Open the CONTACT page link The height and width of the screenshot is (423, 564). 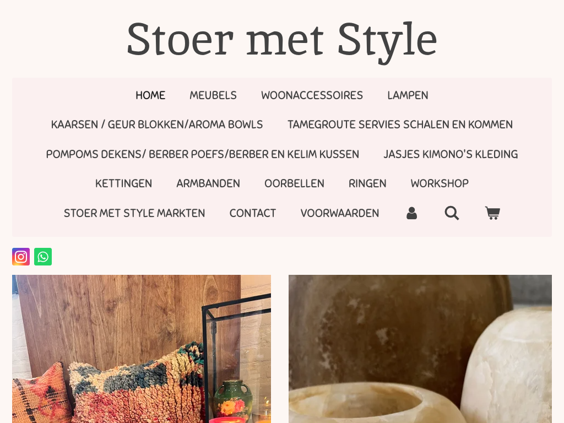coord(252,213)
